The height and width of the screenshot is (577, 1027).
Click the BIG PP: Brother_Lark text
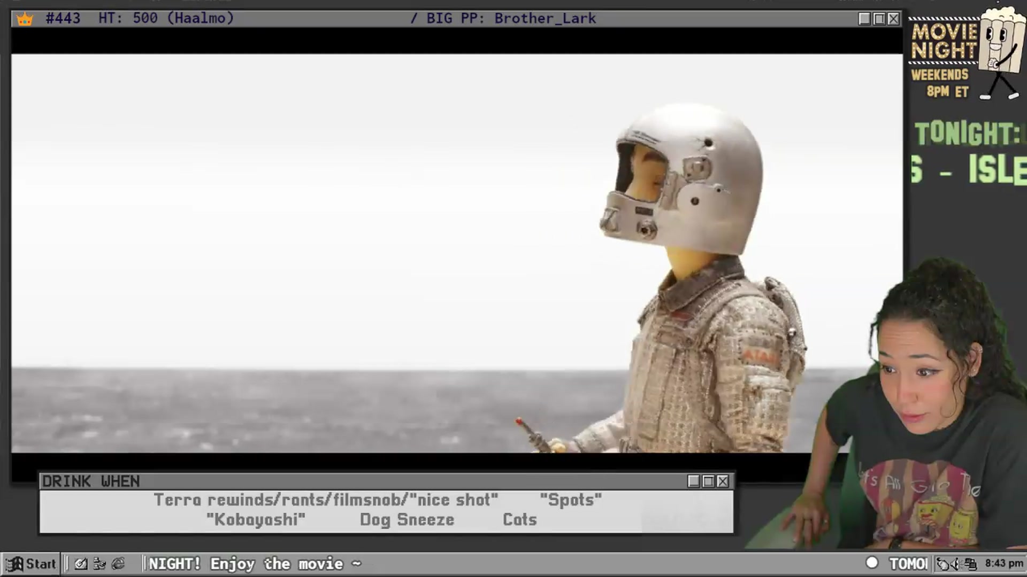(511, 19)
